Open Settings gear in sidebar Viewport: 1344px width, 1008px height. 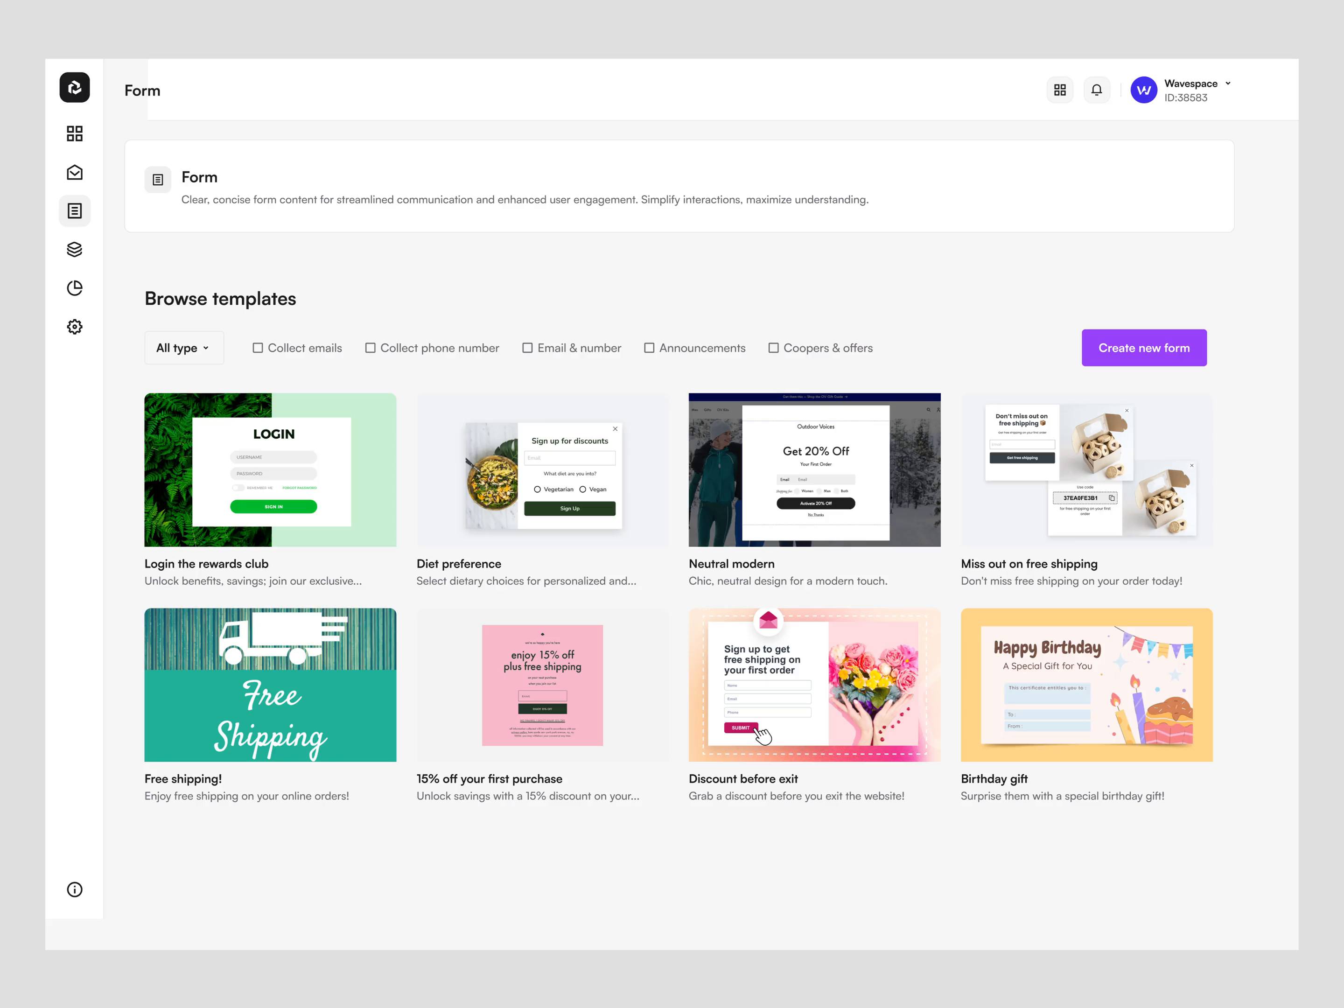74,327
